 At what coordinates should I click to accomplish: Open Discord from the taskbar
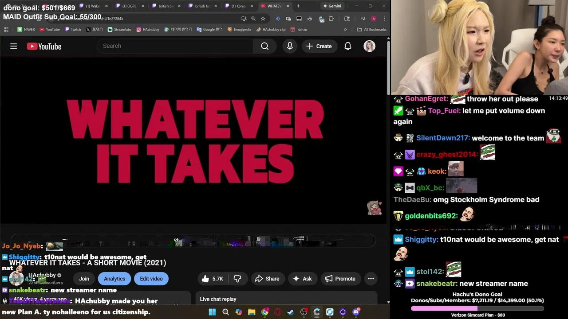[x=356, y=312]
